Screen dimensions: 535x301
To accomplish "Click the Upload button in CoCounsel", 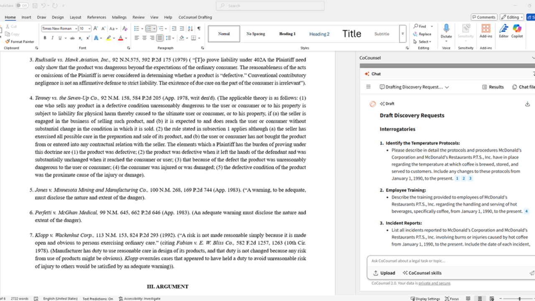I will [x=384, y=273].
